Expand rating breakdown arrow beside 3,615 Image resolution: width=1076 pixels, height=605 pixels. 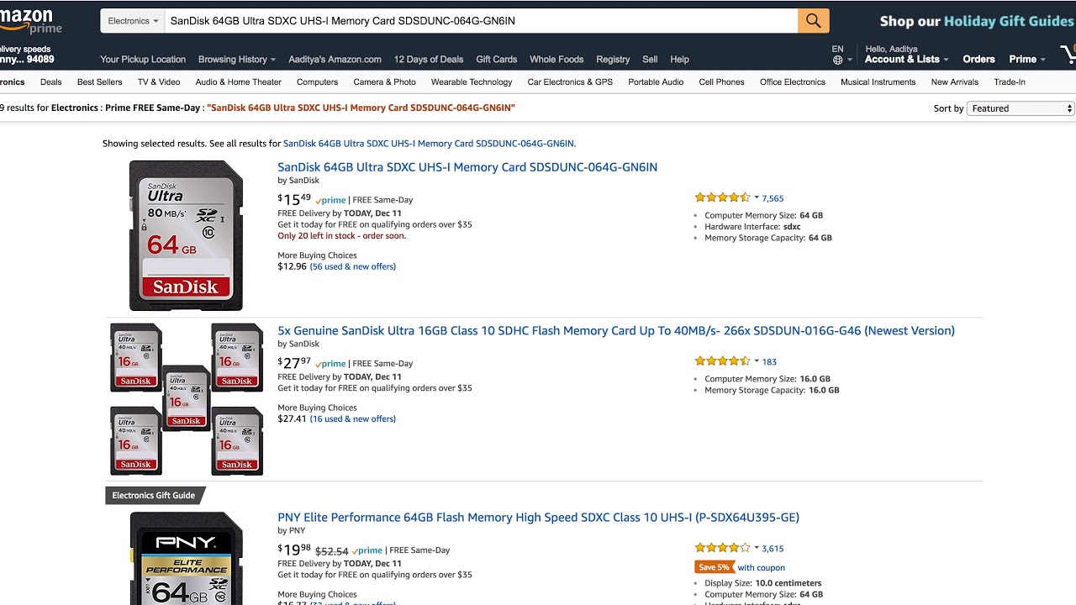(x=757, y=548)
